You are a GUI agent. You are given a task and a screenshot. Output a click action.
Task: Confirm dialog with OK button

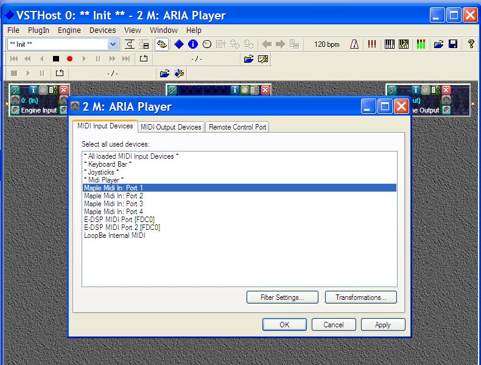[x=284, y=325]
